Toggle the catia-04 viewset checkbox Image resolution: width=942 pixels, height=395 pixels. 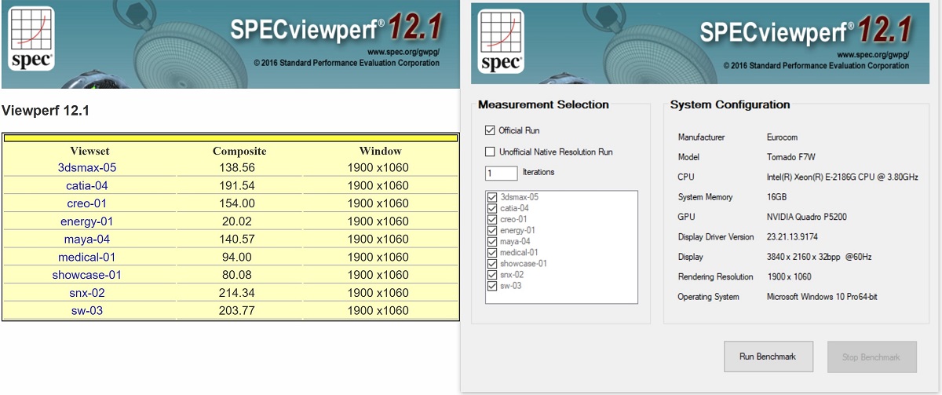(x=492, y=208)
